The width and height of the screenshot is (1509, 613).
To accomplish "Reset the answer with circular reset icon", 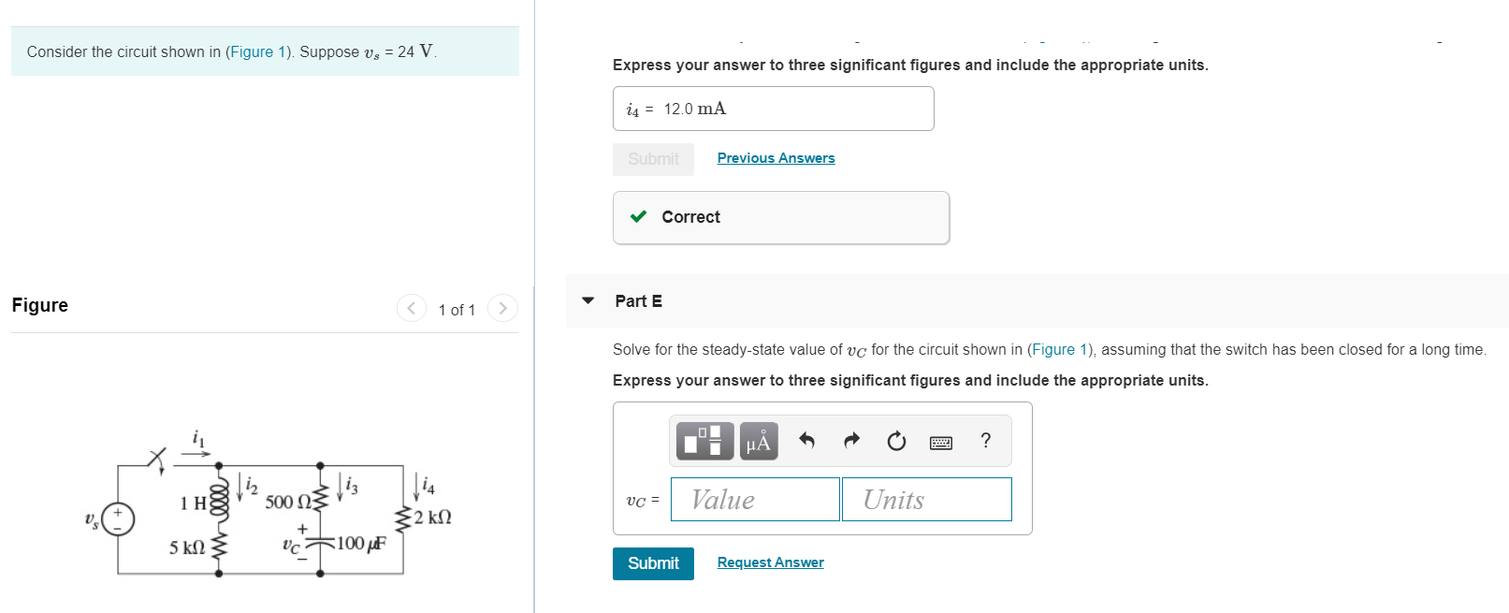I will (x=895, y=441).
